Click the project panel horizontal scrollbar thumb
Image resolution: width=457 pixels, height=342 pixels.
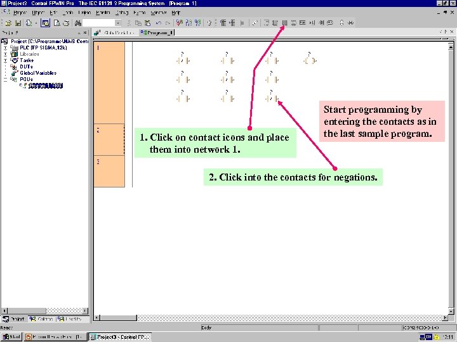point(26,310)
